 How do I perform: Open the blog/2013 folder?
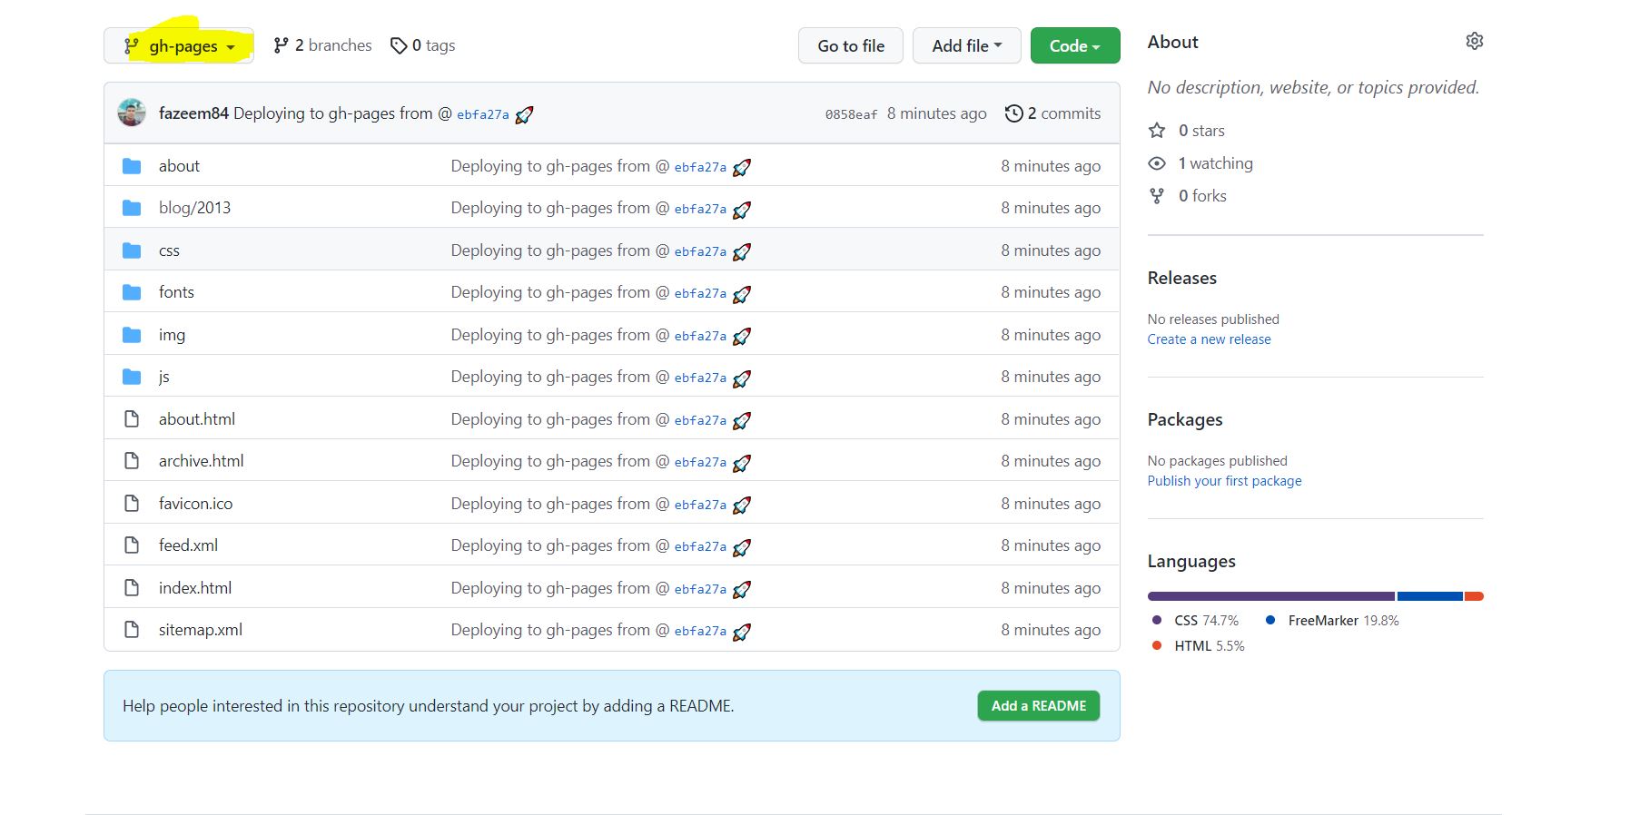point(194,208)
